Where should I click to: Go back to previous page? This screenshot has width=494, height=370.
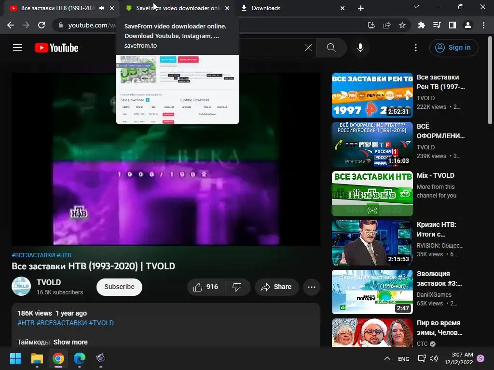point(11,25)
